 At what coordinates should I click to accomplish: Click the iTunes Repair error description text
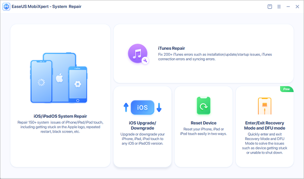pyautogui.click(x=215, y=57)
